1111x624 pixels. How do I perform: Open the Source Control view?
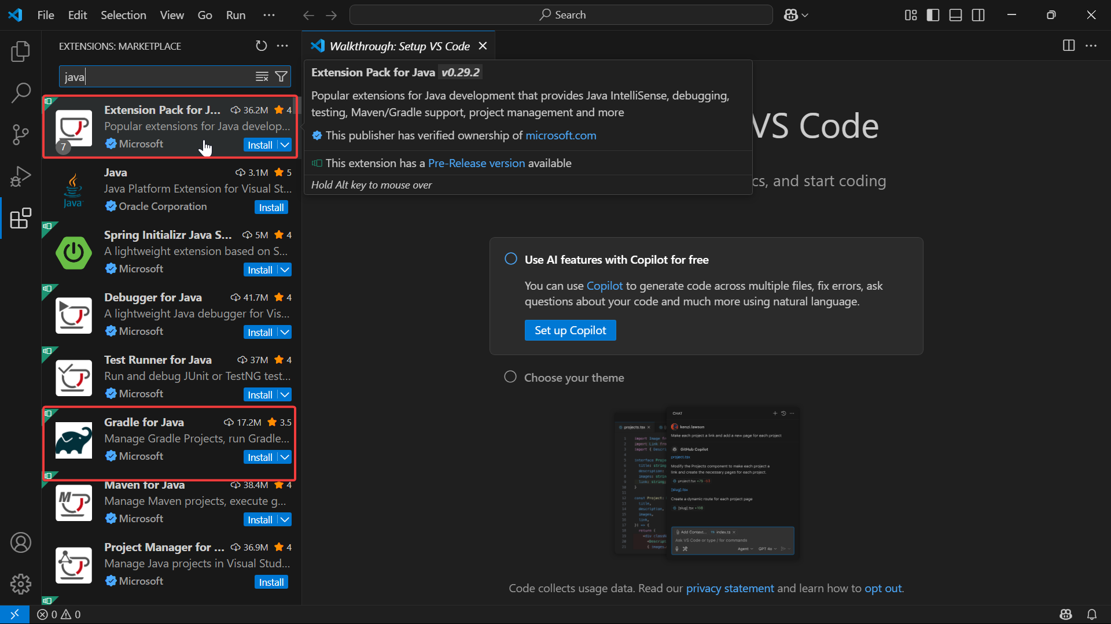click(x=21, y=135)
